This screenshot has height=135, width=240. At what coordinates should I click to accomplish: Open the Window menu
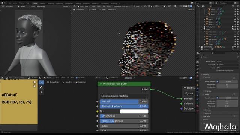(x=21, y=3)
